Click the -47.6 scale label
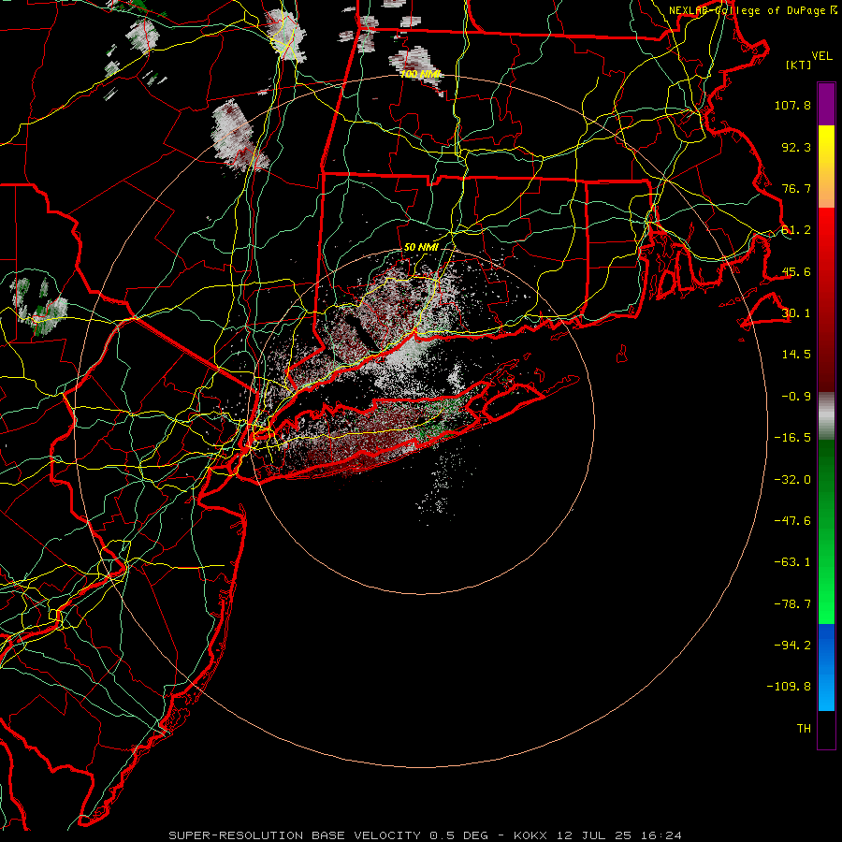Screen dimensions: 842x842 point(792,521)
